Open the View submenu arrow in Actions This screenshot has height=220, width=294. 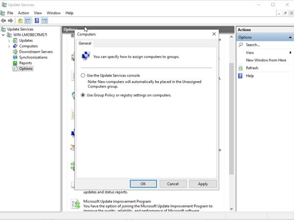tap(290, 53)
